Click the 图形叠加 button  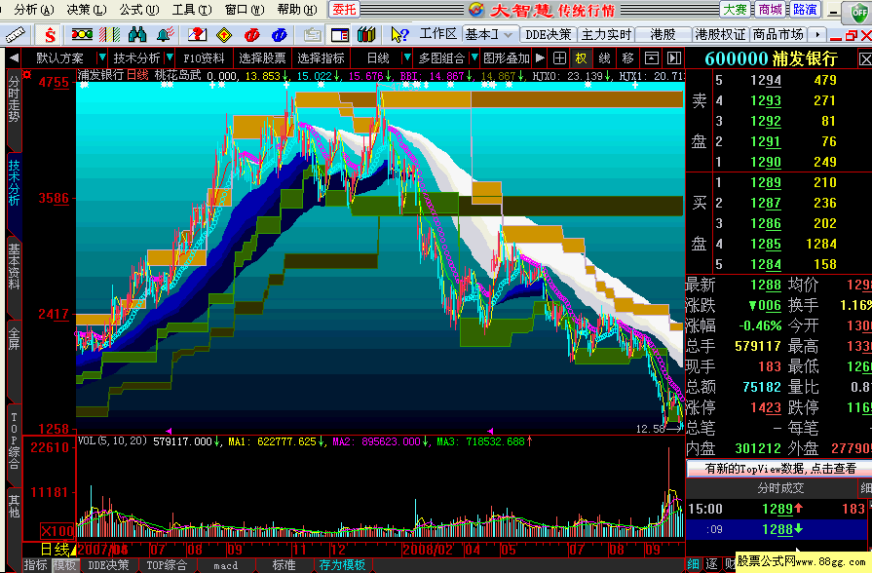coord(506,57)
